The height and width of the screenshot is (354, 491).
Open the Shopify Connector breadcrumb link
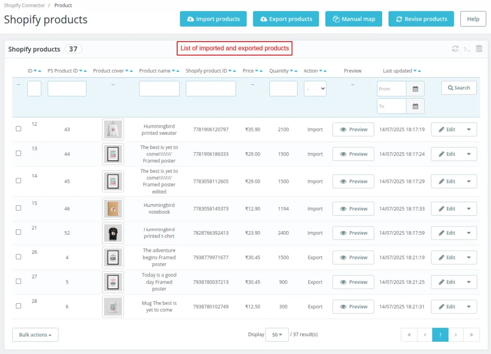click(24, 5)
